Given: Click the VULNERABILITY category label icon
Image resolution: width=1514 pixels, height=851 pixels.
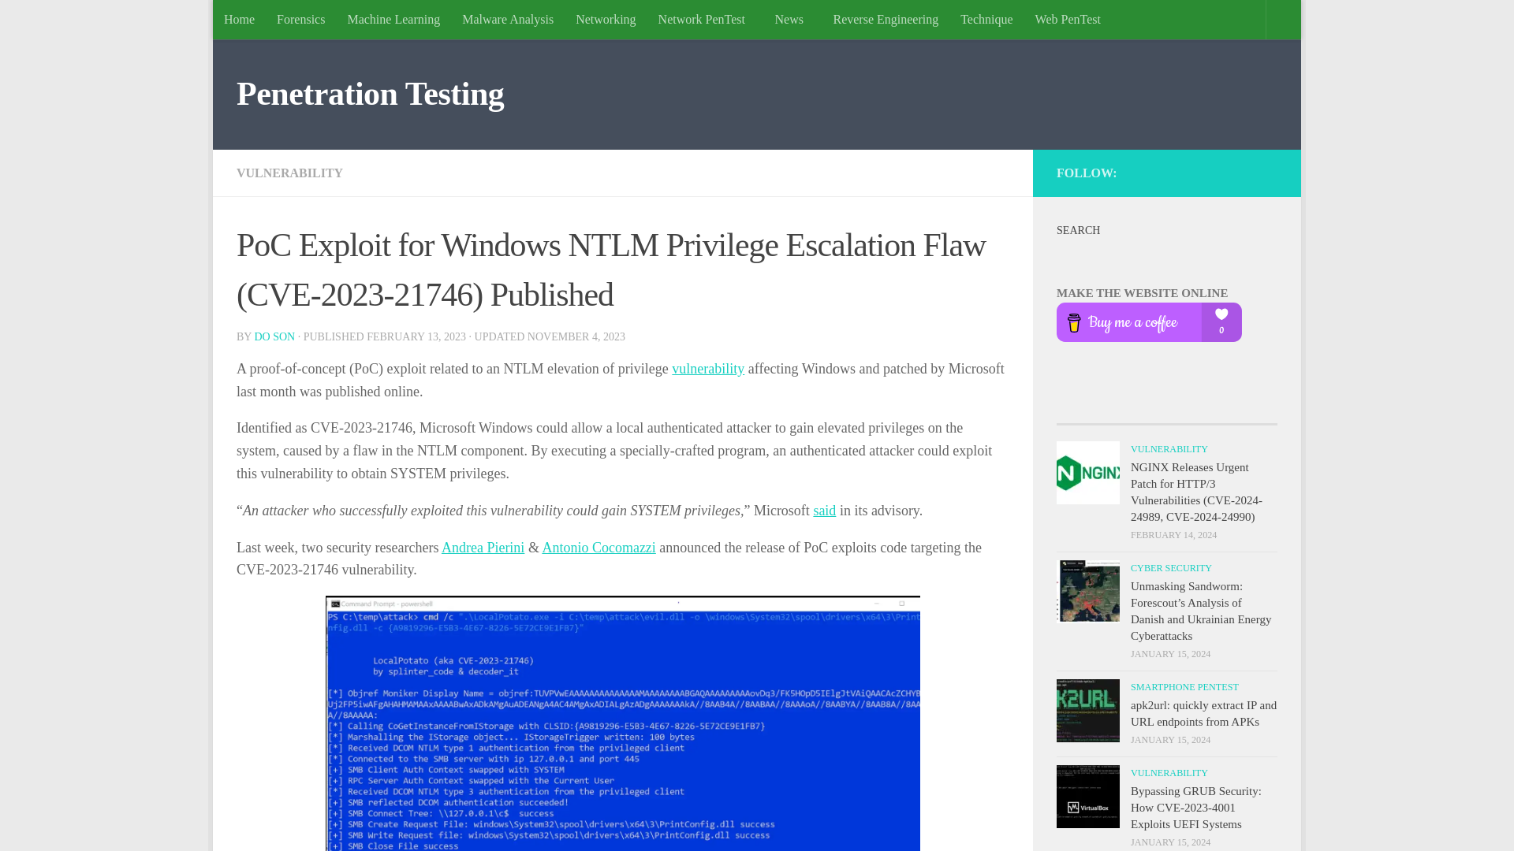Looking at the screenshot, I should [x=289, y=173].
